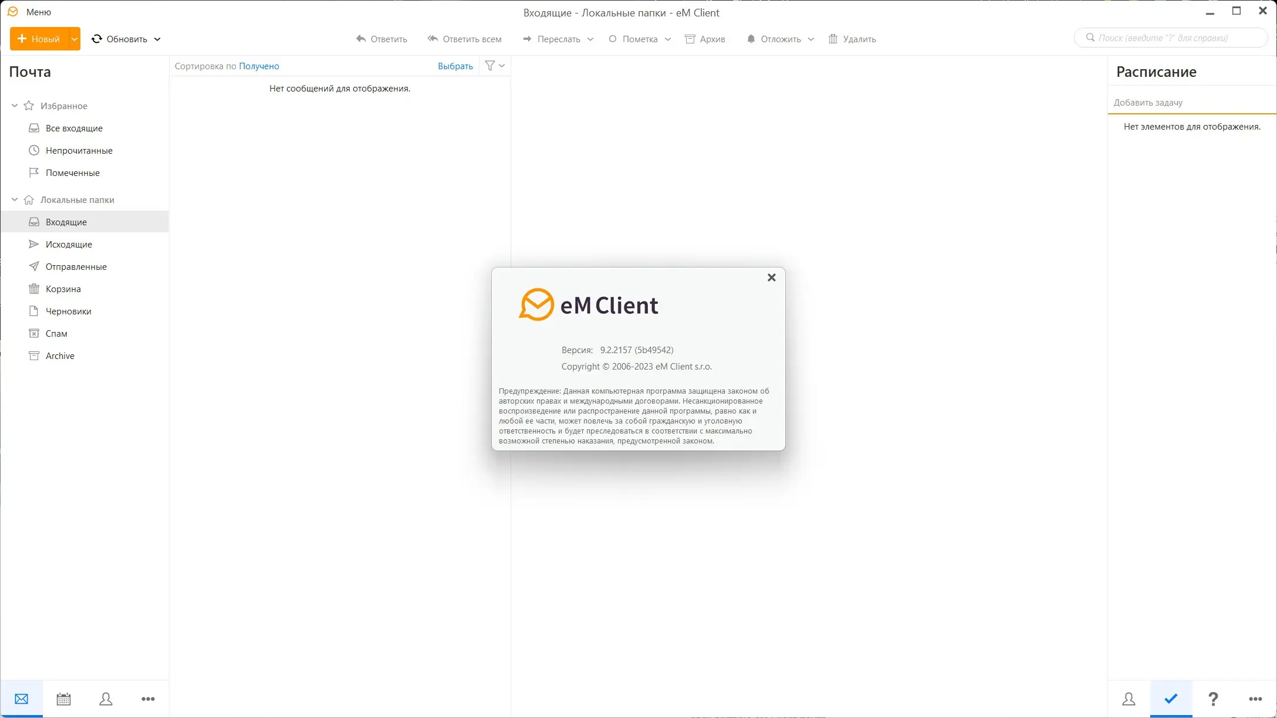Viewport: 1277px width, 718px height.
Task: Open Help via question mark icon
Action: (x=1213, y=699)
